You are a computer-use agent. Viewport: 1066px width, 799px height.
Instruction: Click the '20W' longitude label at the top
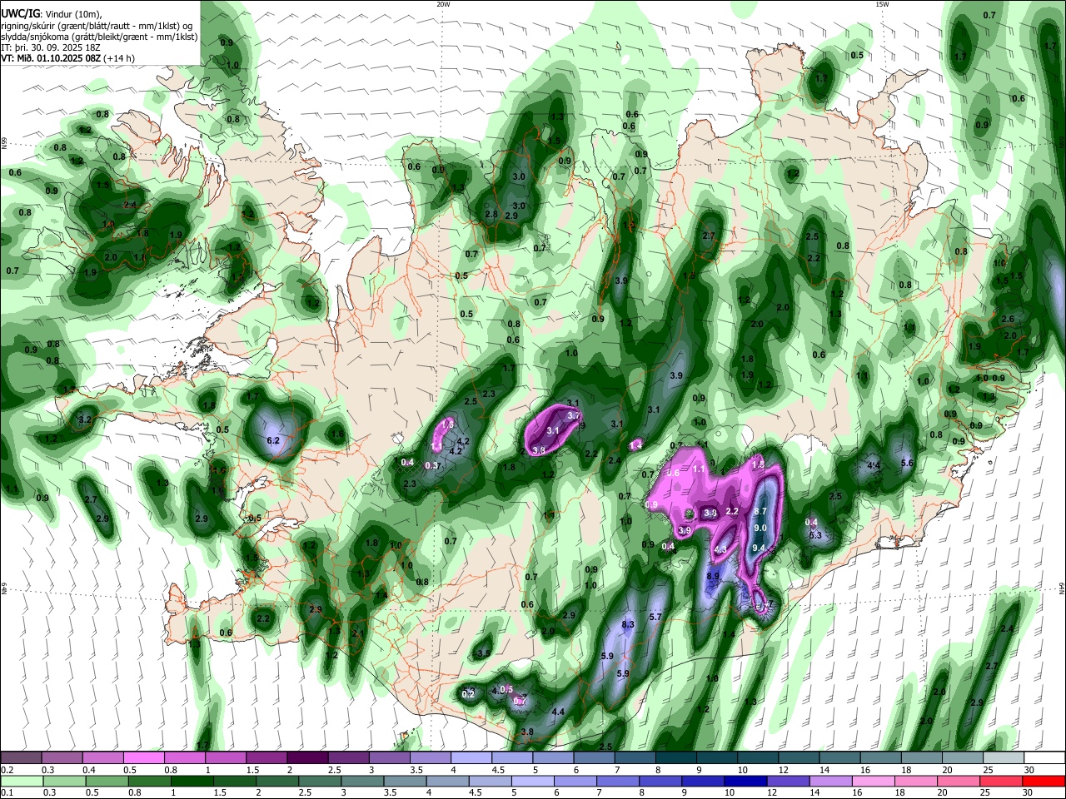coord(443,4)
